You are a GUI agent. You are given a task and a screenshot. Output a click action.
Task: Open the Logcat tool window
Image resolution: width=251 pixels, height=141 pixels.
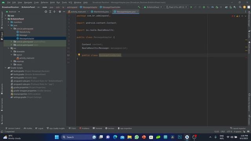39,128
